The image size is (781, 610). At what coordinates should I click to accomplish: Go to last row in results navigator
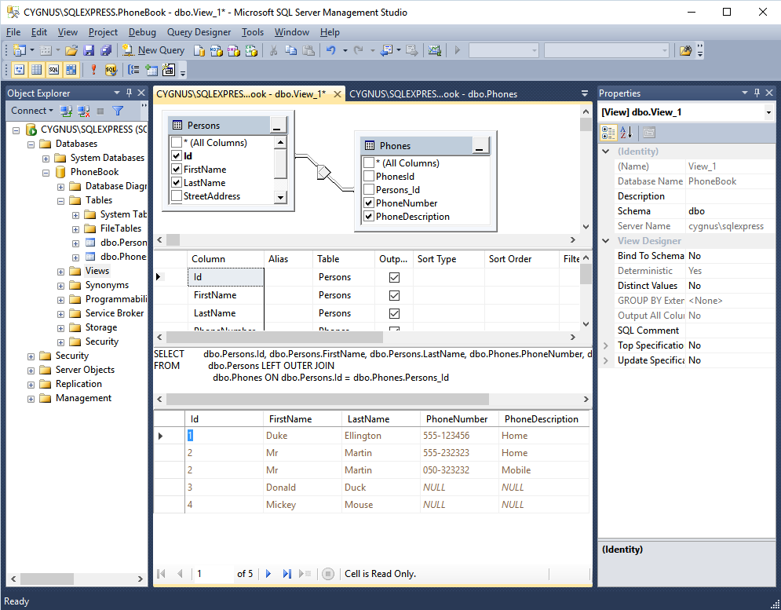tap(287, 574)
